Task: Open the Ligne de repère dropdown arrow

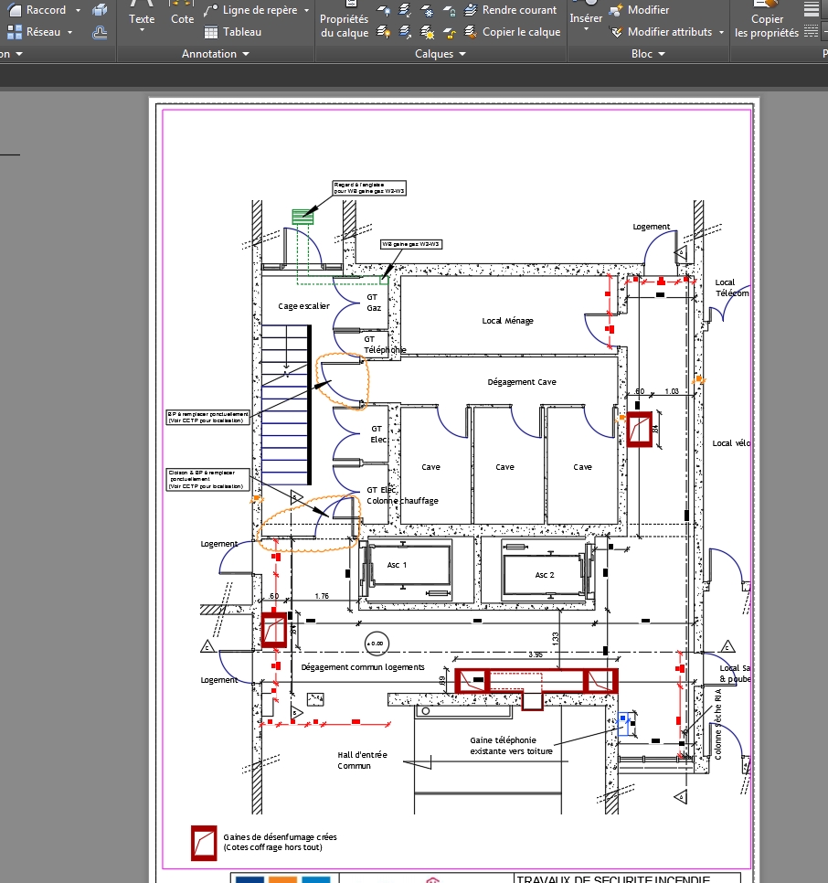Action: point(307,10)
